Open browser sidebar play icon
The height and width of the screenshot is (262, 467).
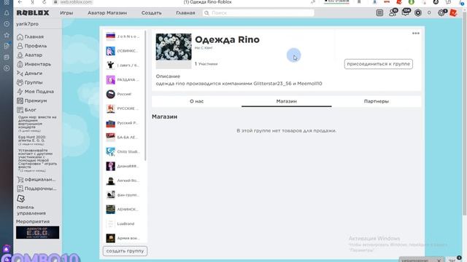(7, 68)
